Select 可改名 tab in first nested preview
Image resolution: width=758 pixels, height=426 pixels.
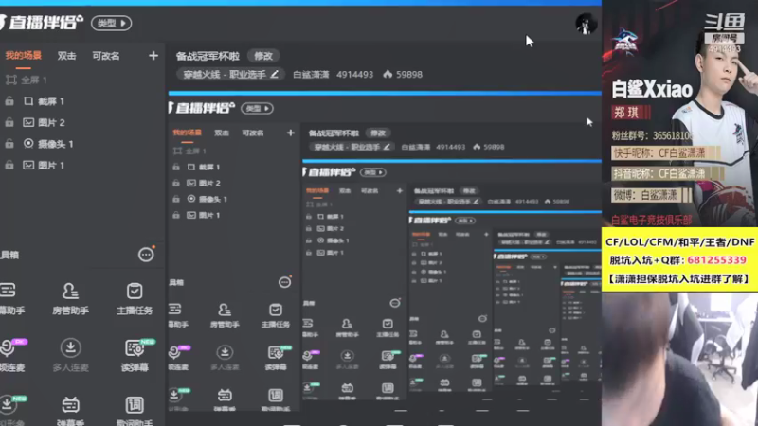253,133
